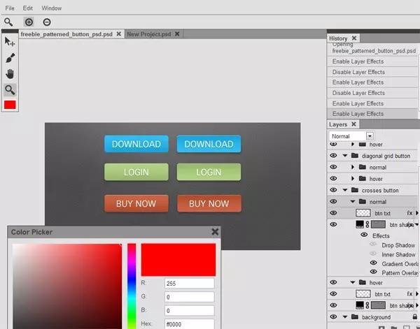Collapse hover folder under crosses button
Screen dimensions: 420x329
coord(353,282)
